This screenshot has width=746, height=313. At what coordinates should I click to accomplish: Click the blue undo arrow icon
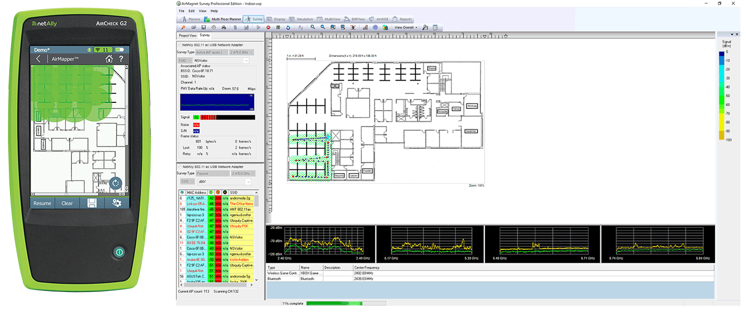point(288,27)
